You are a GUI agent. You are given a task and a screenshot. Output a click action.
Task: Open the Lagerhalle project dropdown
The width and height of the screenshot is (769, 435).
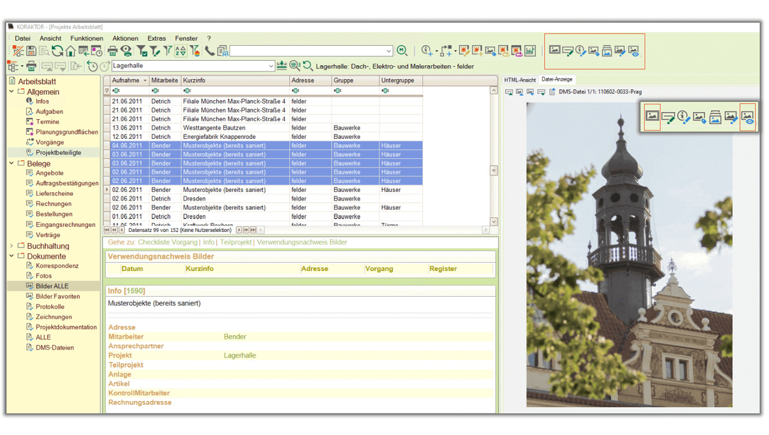(271, 66)
